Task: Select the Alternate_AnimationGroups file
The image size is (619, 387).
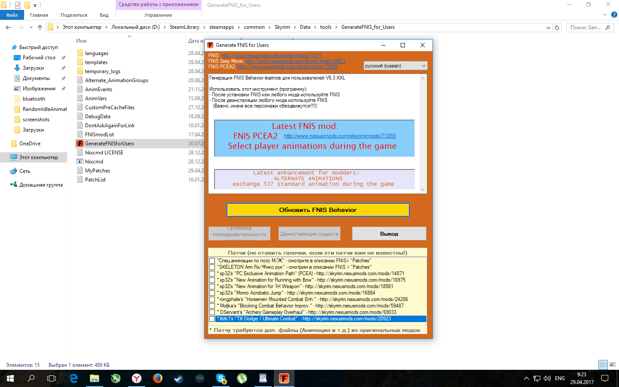Action: [116, 80]
